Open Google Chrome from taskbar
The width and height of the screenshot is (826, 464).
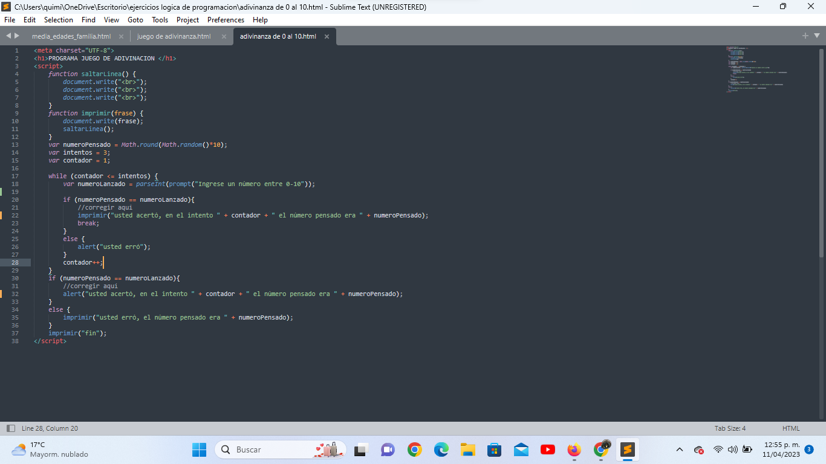(414, 449)
